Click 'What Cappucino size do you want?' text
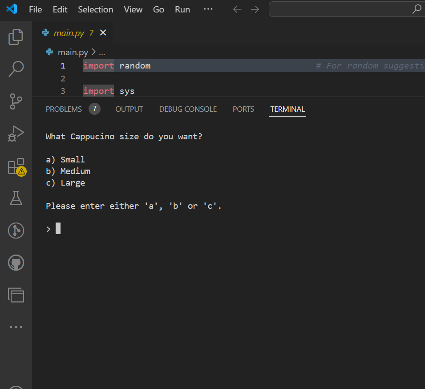 click(124, 136)
